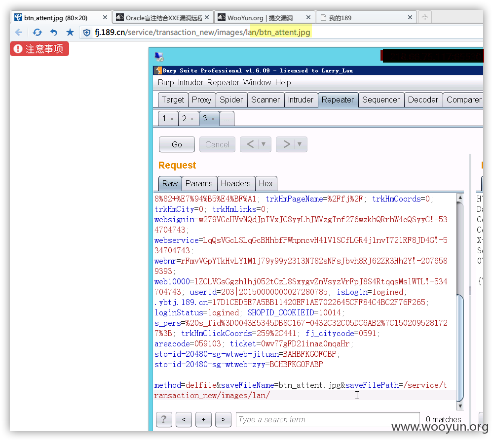493x441 pixels.
Task: Close Repeater request tab 3
Action: point(213,119)
